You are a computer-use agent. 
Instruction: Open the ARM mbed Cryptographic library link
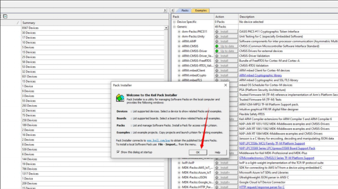pos(260,75)
